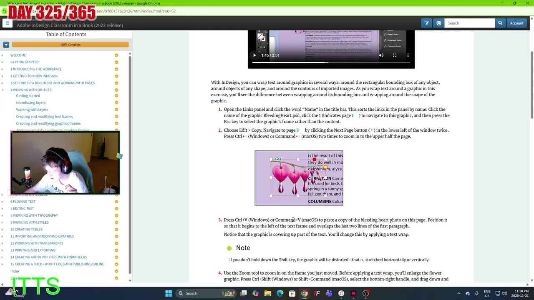Open Microsoft Store from the taskbar
The width and height of the screenshot is (534, 300).
(x=292, y=293)
